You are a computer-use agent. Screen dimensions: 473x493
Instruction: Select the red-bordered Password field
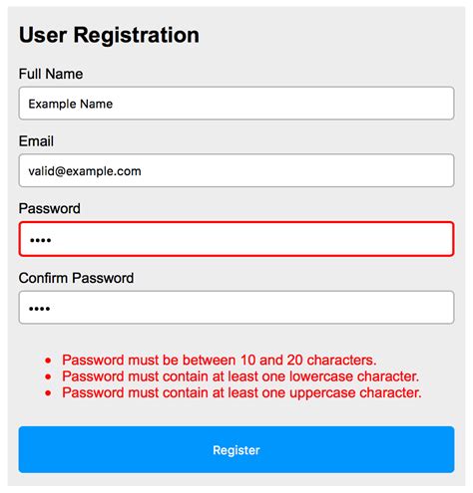(x=236, y=239)
